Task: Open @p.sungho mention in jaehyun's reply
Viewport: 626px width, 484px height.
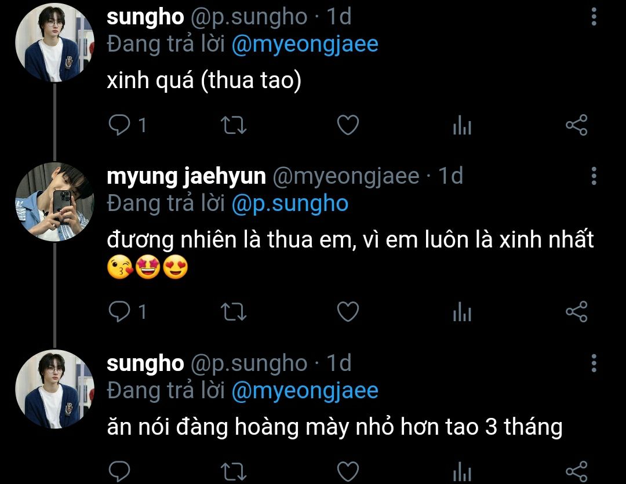Action: click(290, 204)
